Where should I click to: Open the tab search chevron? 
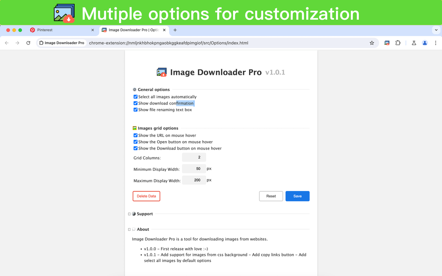(436, 30)
